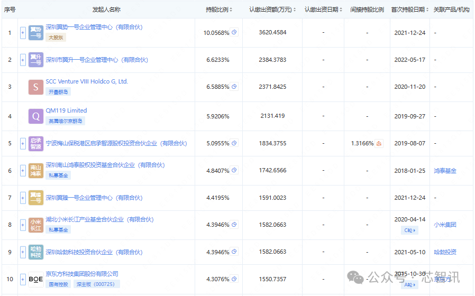Viewport: 475px width, 296px height.
Task: Expand row 2 深圳市翼升一号 with the plus button
Action: (23, 60)
